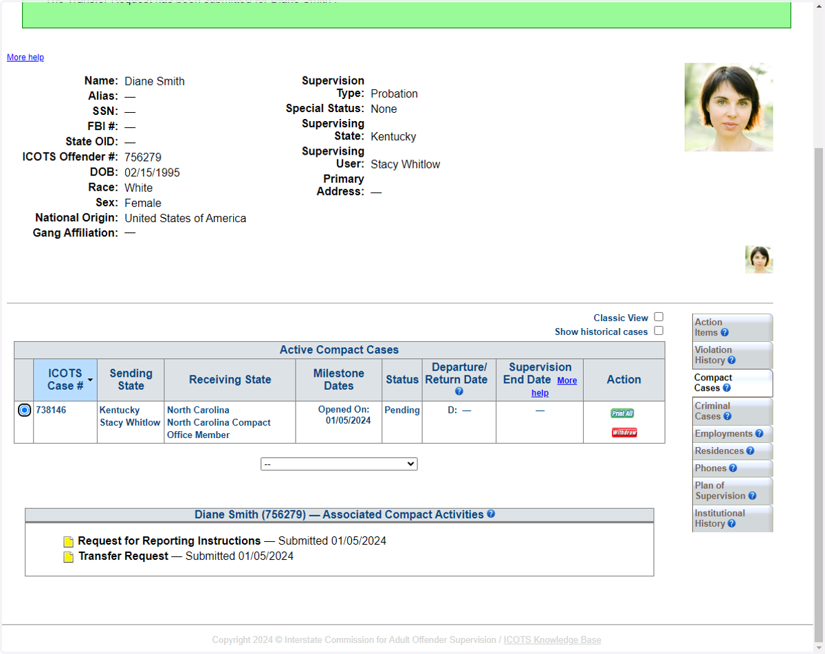This screenshot has height=654, width=825.
Task: Open help icon beside Violation History tab
Action: tap(731, 360)
